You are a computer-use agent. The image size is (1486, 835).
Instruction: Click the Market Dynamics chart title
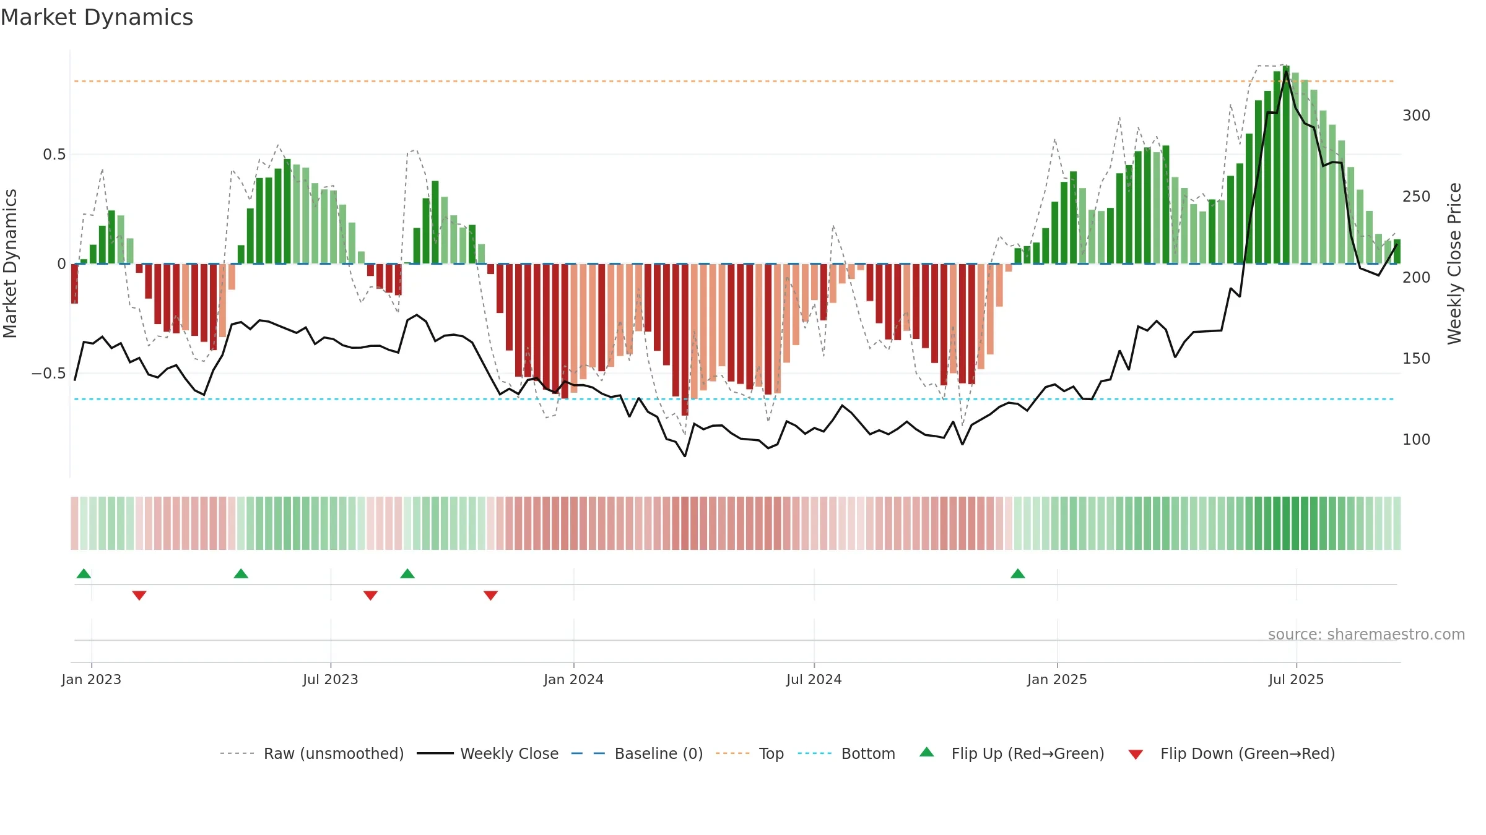coord(97,17)
